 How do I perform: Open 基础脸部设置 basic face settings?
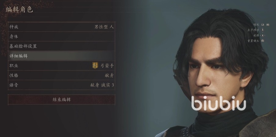(61, 46)
